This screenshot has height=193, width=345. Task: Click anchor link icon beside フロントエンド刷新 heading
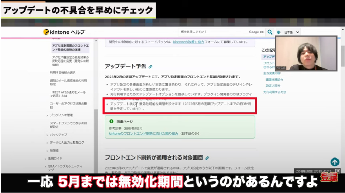(x=207, y=158)
